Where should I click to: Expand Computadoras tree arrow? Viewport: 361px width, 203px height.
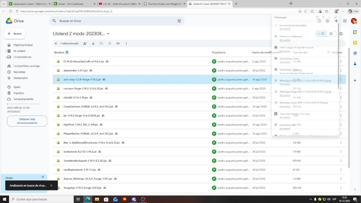(x=6, y=57)
